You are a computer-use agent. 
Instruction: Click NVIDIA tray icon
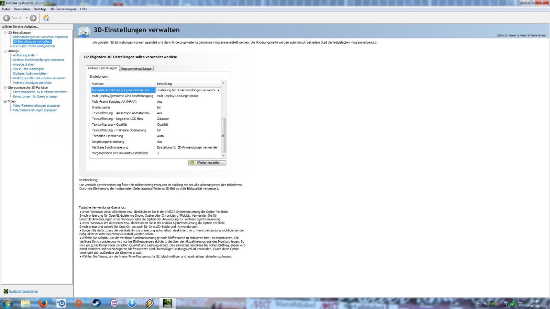(x=492, y=304)
